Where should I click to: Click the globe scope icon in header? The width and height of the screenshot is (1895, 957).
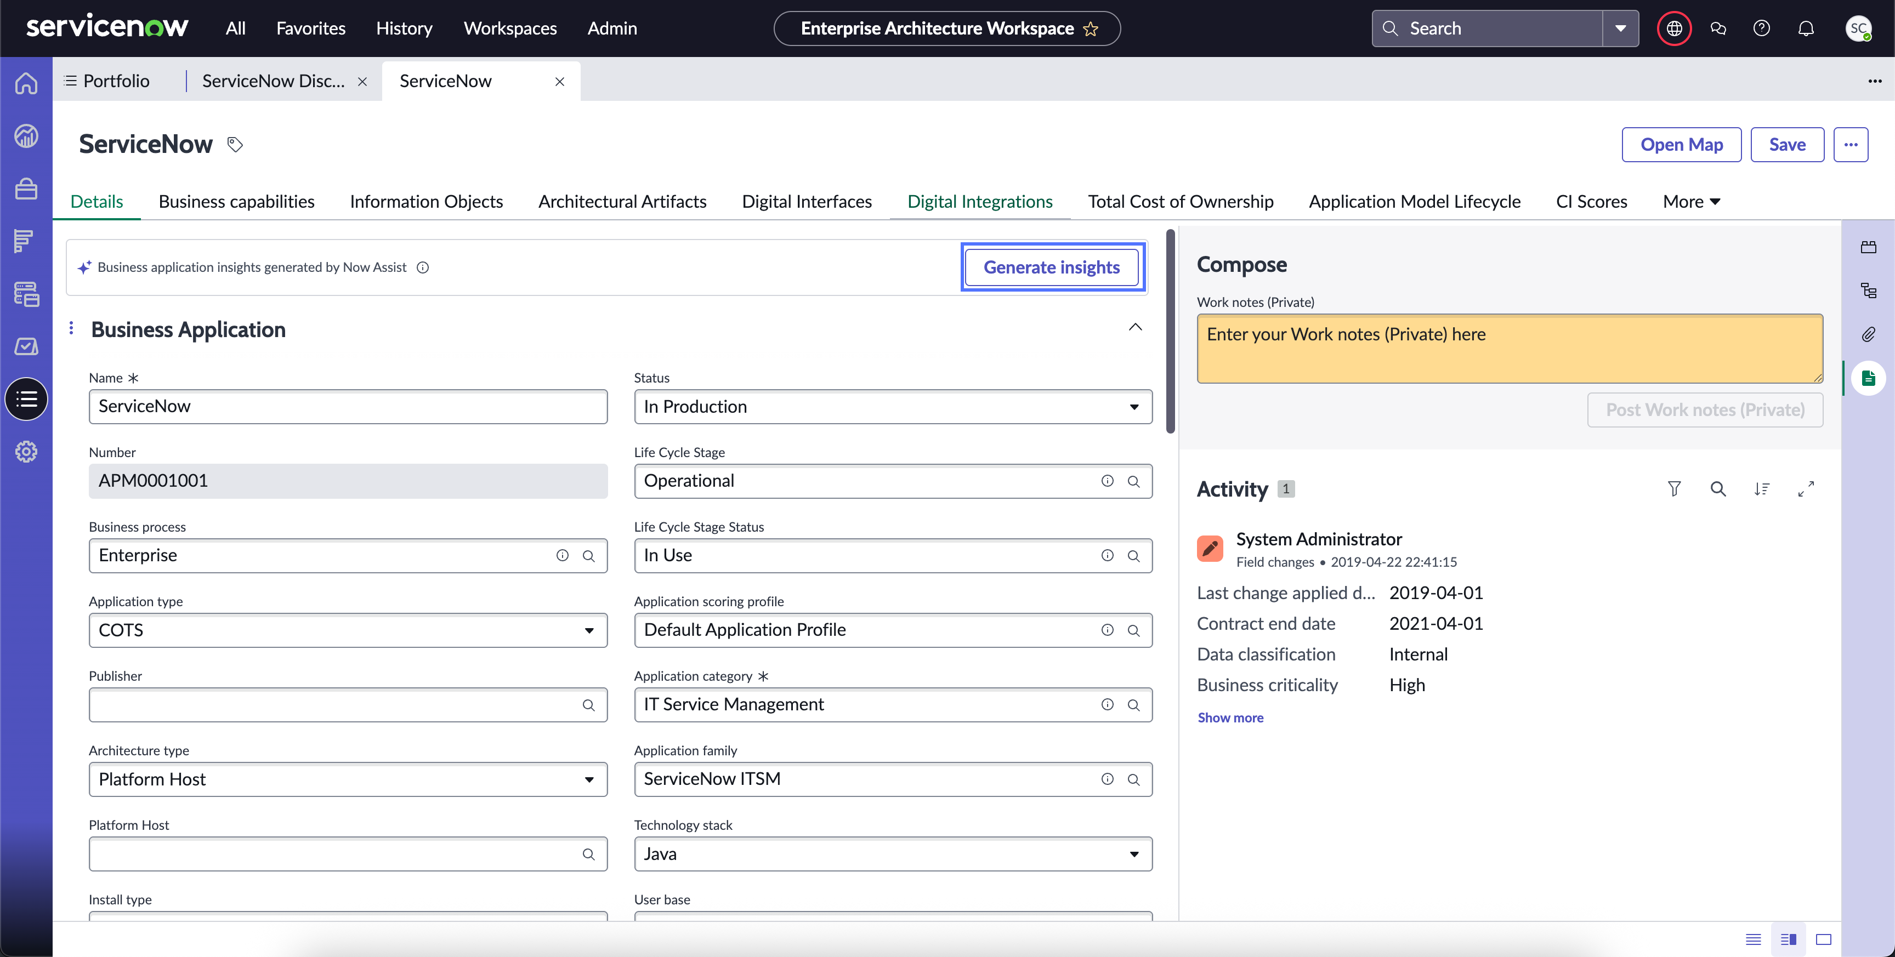point(1675,29)
